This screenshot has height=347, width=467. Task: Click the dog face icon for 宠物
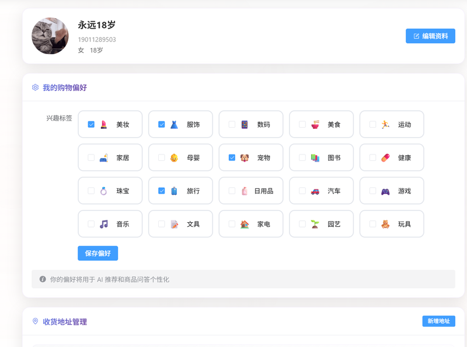pyautogui.click(x=245, y=157)
